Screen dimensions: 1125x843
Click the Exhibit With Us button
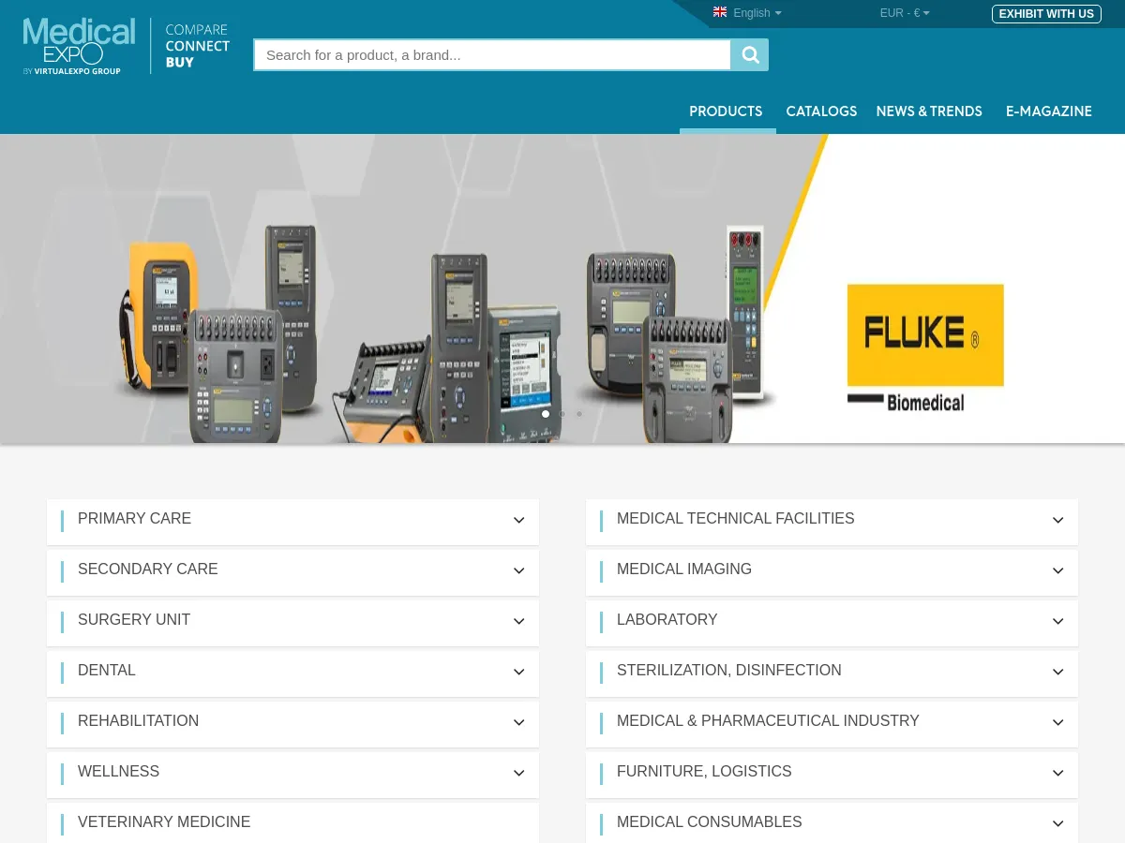[x=1046, y=14]
